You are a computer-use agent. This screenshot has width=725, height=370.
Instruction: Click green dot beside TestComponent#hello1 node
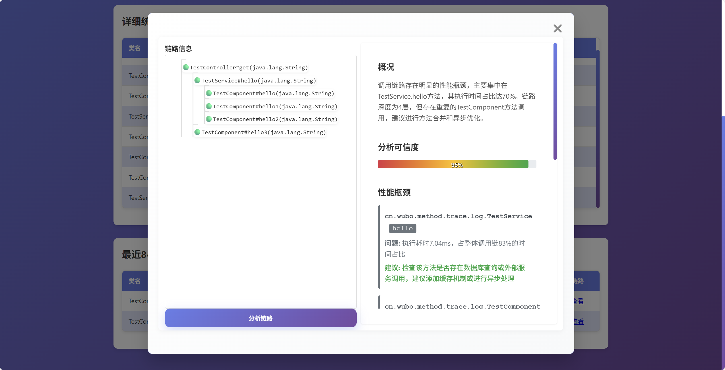click(x=209, y=106)
